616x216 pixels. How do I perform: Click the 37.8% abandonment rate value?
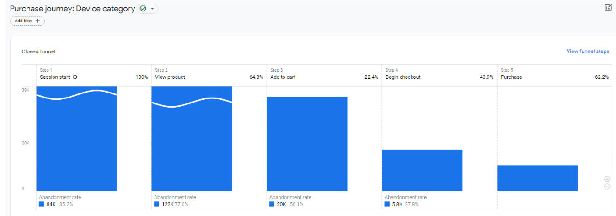tap(412, 204)
